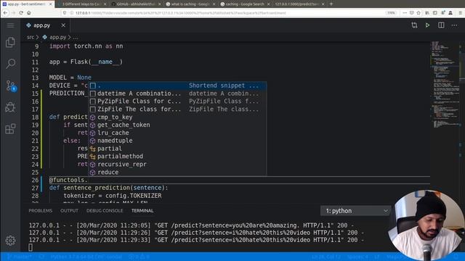Image resolution: width=465 pixels, height=261 pixels.
Task: Open the Explorer view in activity bar
Action: [10, 42]
